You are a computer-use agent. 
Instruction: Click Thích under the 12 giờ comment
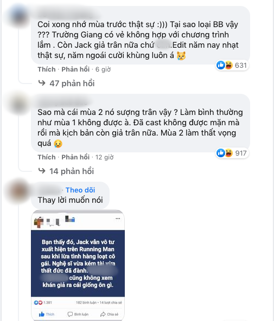pyautogui.click(x=47, y=157)
